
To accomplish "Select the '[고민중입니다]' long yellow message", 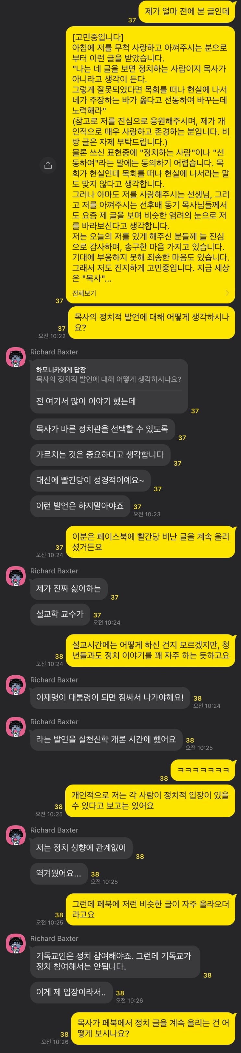I will [x=151, y=165].
